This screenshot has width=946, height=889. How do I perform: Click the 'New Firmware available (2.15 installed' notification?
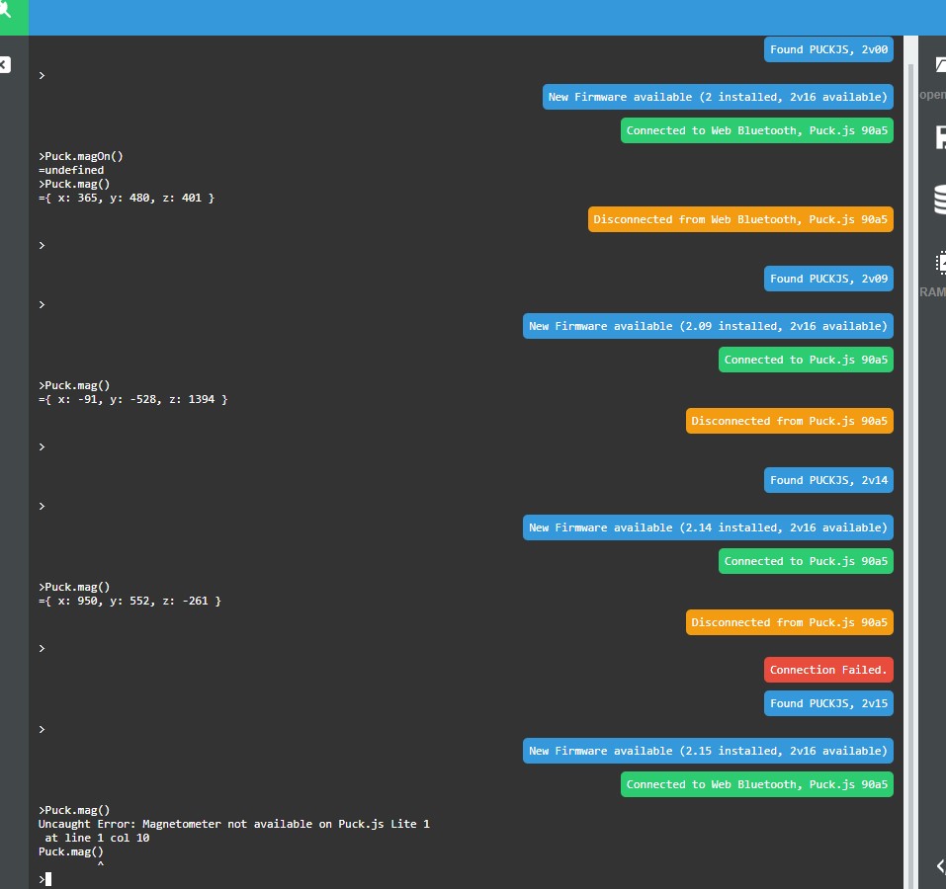(x=708, y=751)
